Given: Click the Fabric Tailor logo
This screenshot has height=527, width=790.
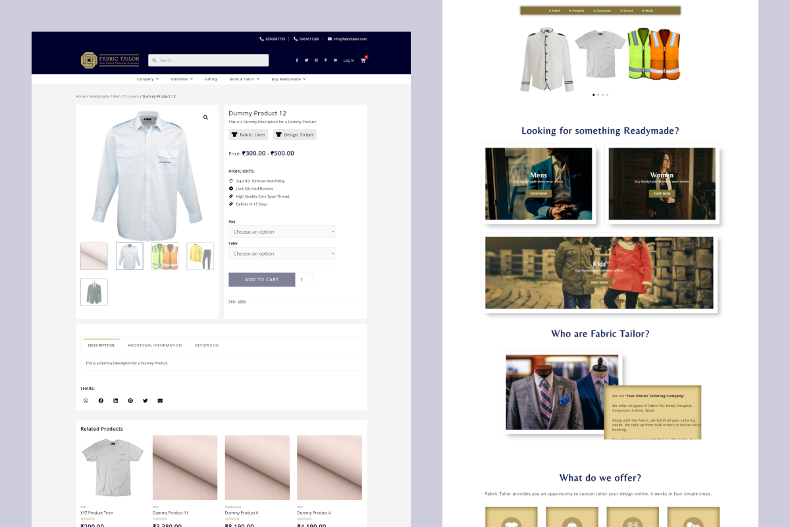Looking at the screenshot, I should (110, 60).
